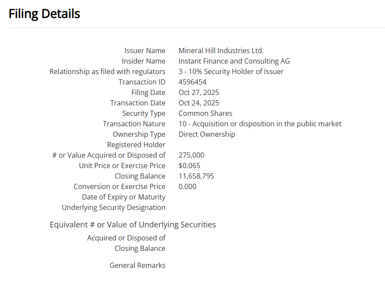The image size is (385, 284).
Task: Click the 10% Security Holder relationship value
Action: pyautogui.click(x=231, y=71)
